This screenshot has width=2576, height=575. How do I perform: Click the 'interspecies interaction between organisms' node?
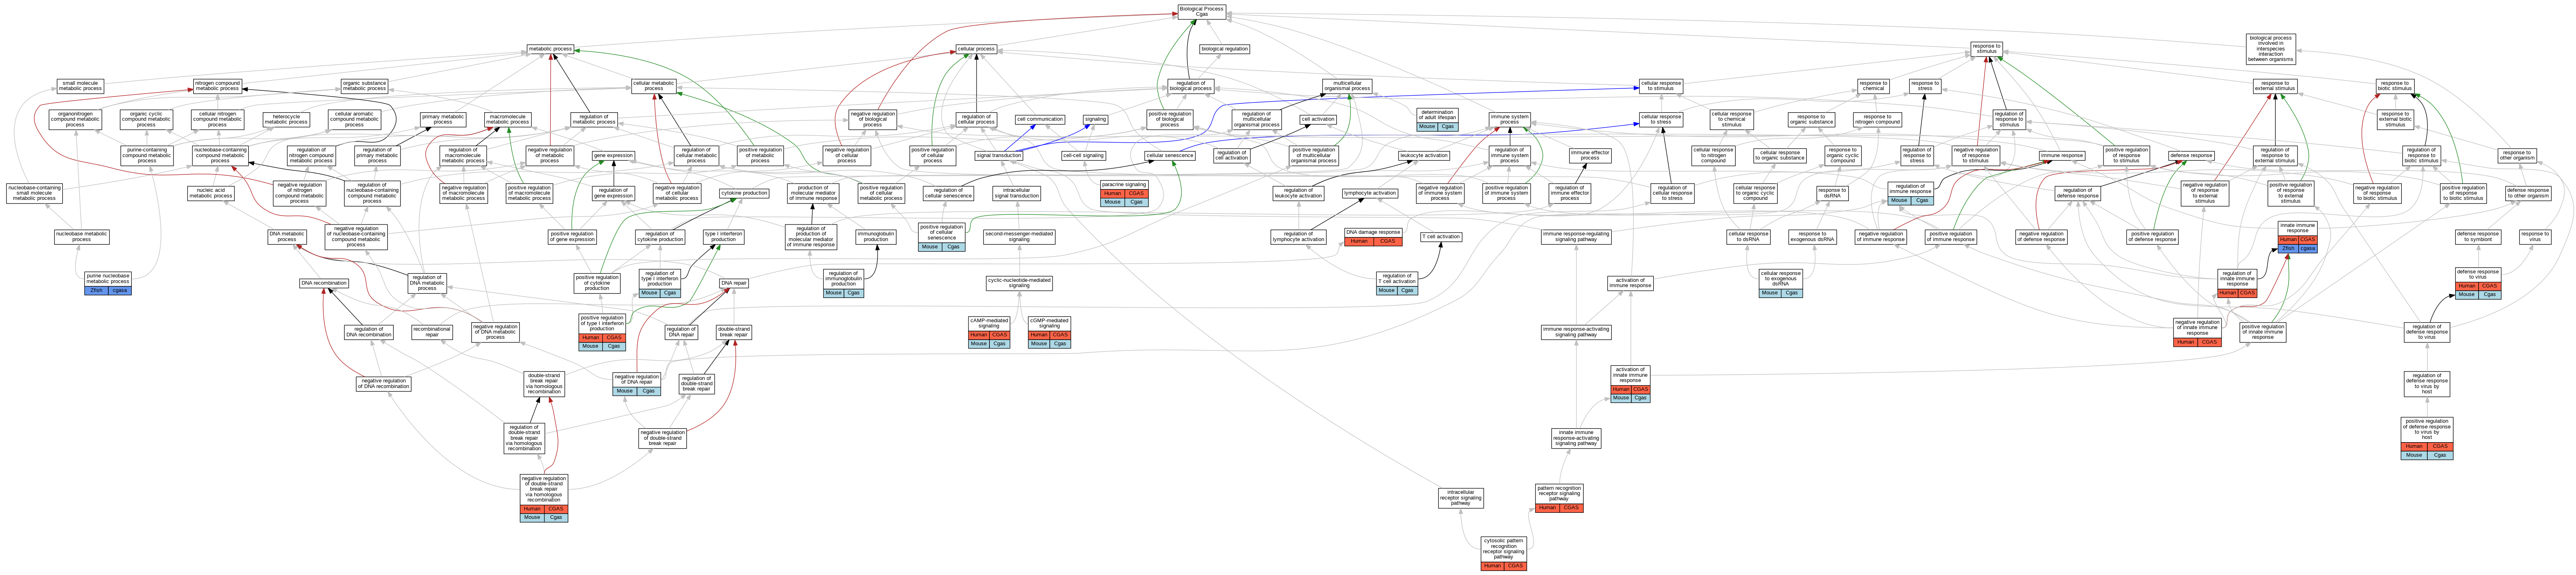coord(2270,49)
